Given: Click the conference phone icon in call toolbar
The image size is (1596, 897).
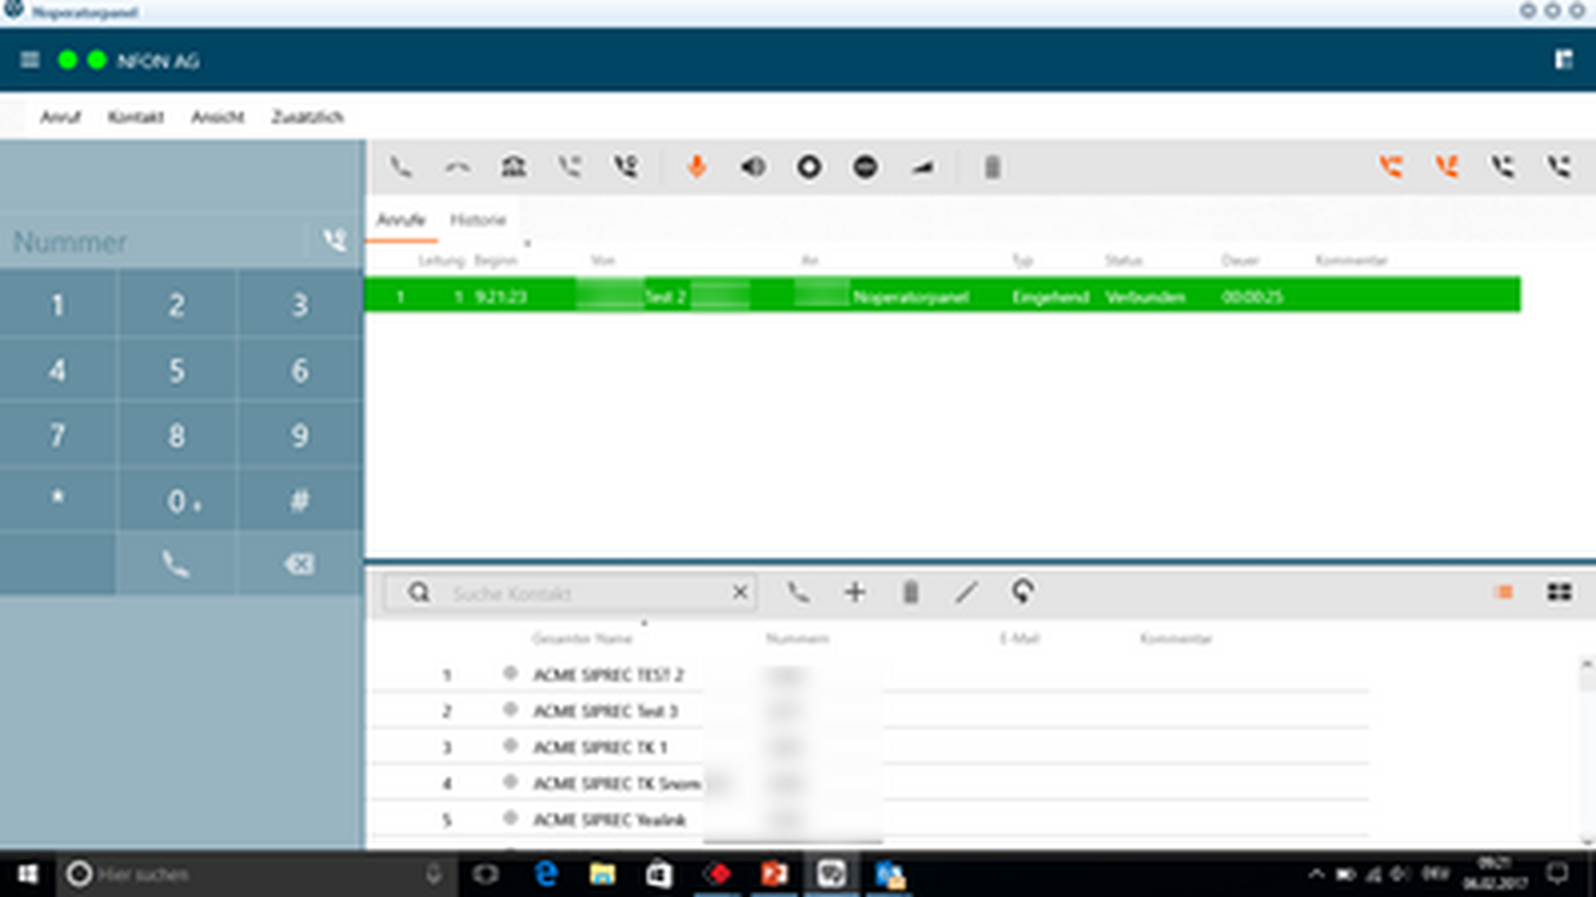Looking at the screenshot, I should (x=513, y=167).
